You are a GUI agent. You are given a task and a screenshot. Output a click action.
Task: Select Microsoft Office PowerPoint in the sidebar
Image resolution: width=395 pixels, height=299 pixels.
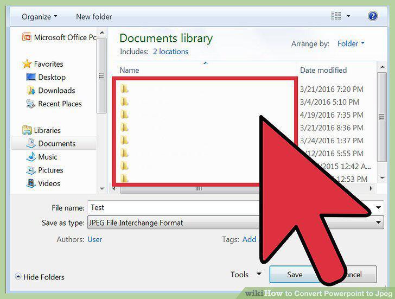tap(59, 37)
